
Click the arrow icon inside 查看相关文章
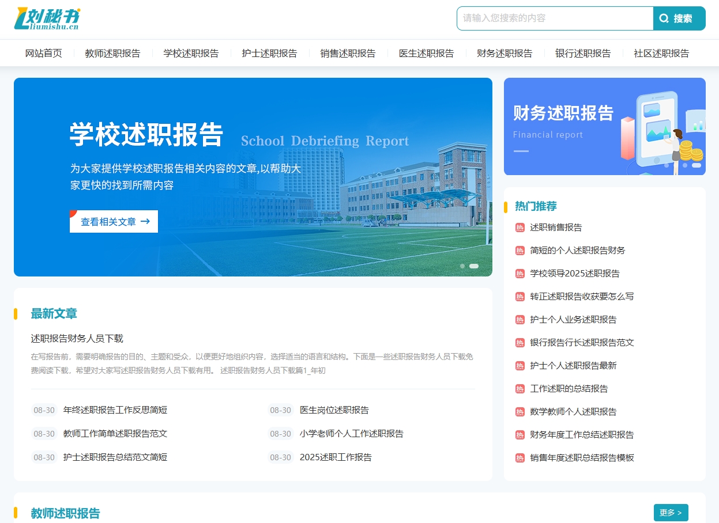pyautogui.click(x=145, y=221)
